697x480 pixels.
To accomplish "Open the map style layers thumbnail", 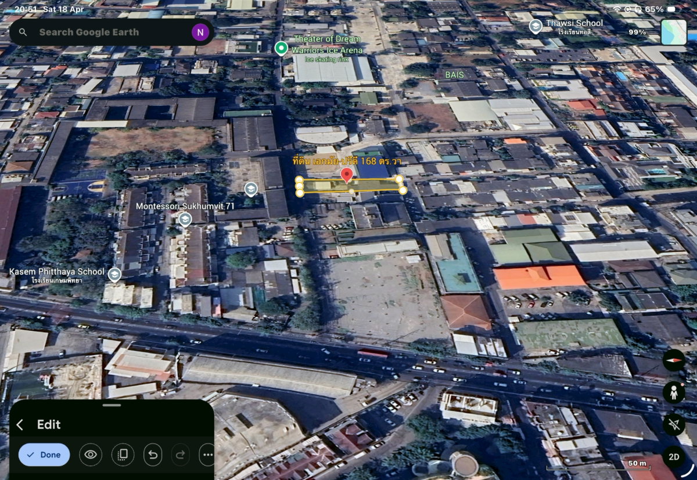I will click(674, 32).
